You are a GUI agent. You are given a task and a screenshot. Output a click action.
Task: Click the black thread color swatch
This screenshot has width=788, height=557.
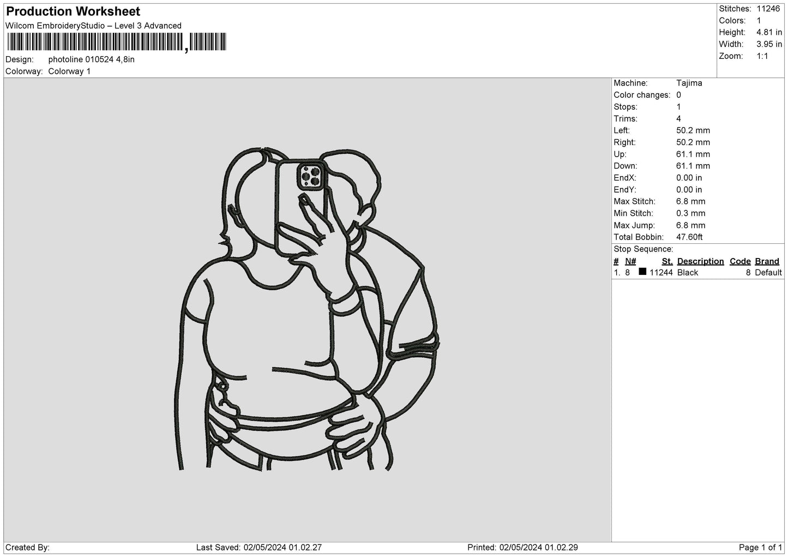point(642,272)
